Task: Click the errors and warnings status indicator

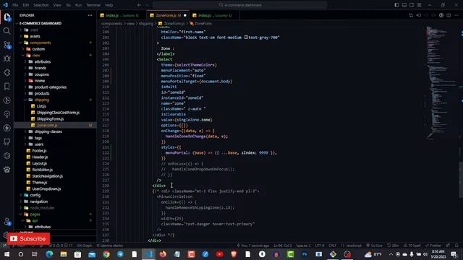Action: click(x=61, y=246)
